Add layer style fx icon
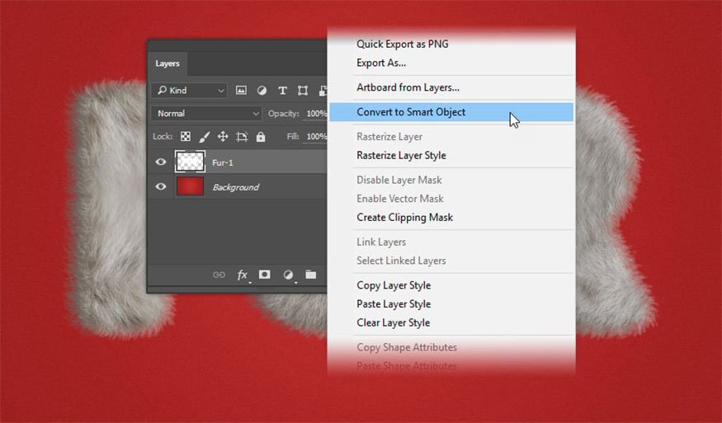Screen dimensions: 722x423 [x=243, y=275]
